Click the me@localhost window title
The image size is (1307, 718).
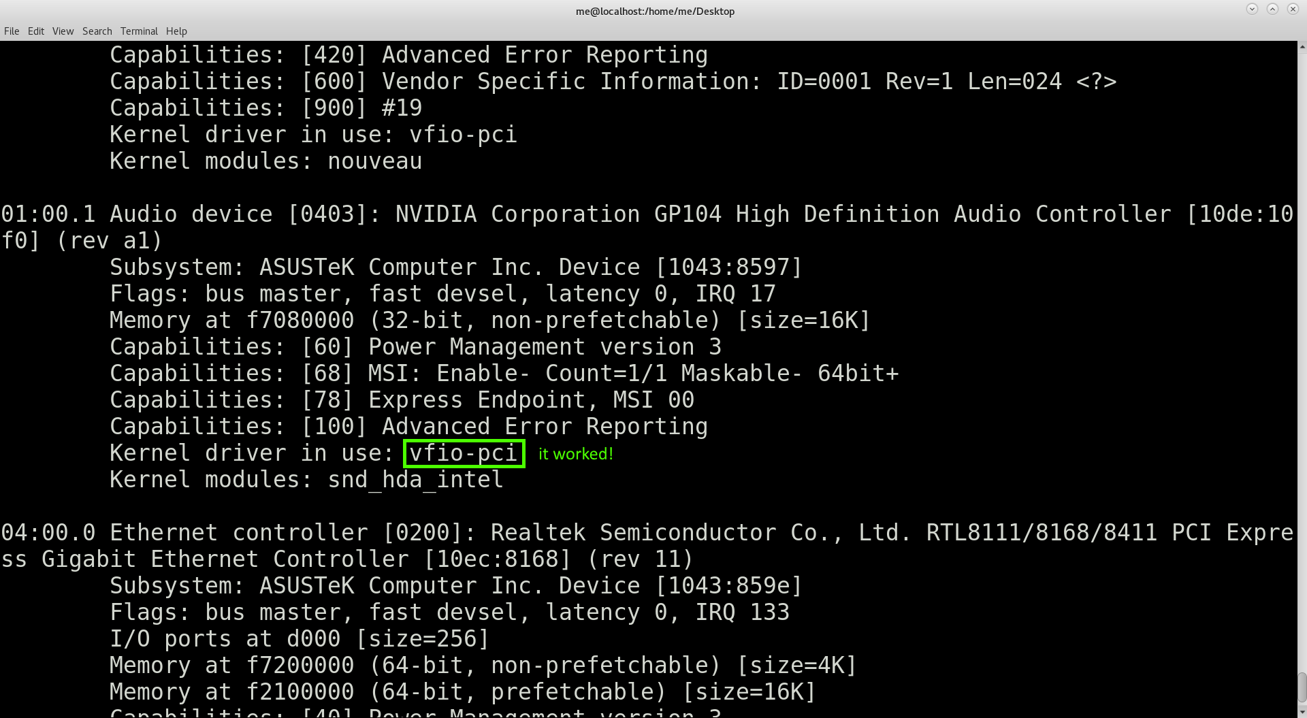(x=654, y=11)
